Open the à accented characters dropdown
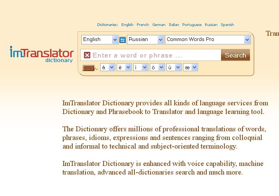279x196 pixels. pyautogui.click(x=108, y=67)
